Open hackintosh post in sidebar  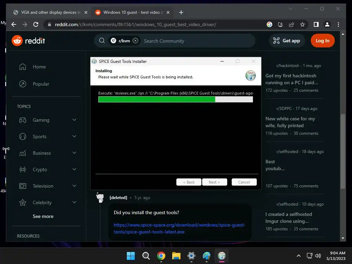click(291, 79)
